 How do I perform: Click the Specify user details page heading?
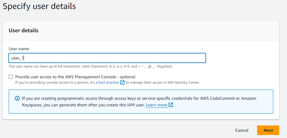coord(39,6)
